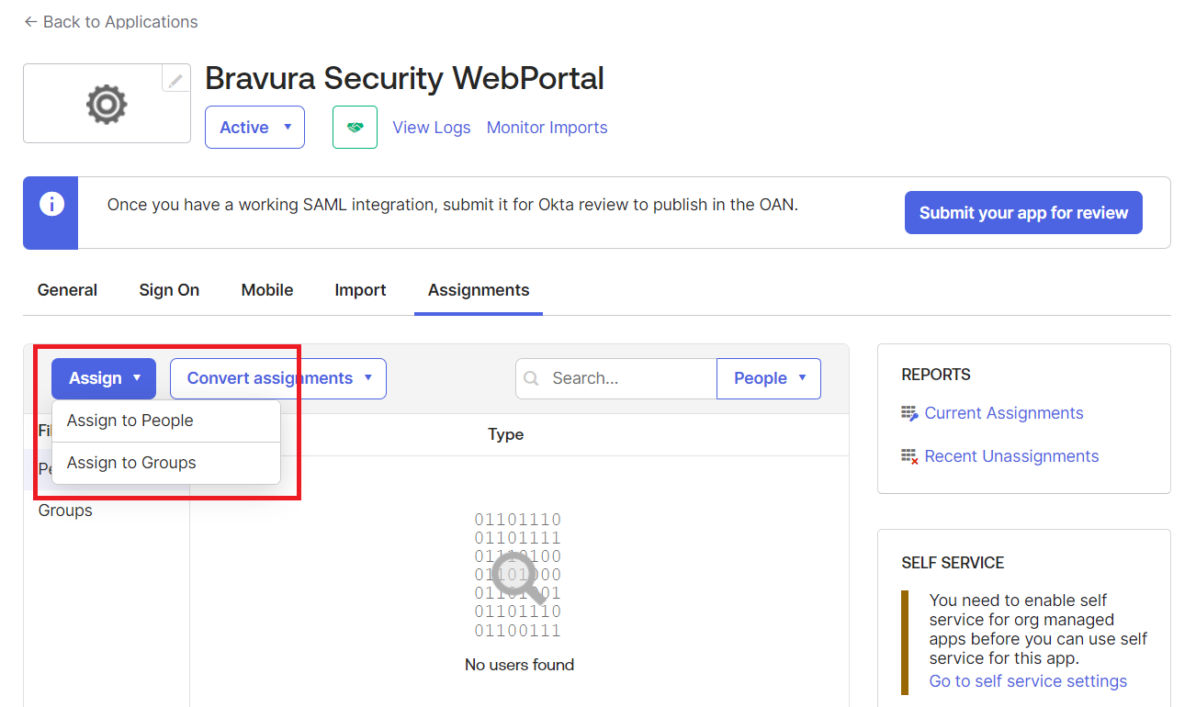The height and width of the screenshot is (707, 1196).
Task: Click the blue info circle icon
Action: click(51, 204)
